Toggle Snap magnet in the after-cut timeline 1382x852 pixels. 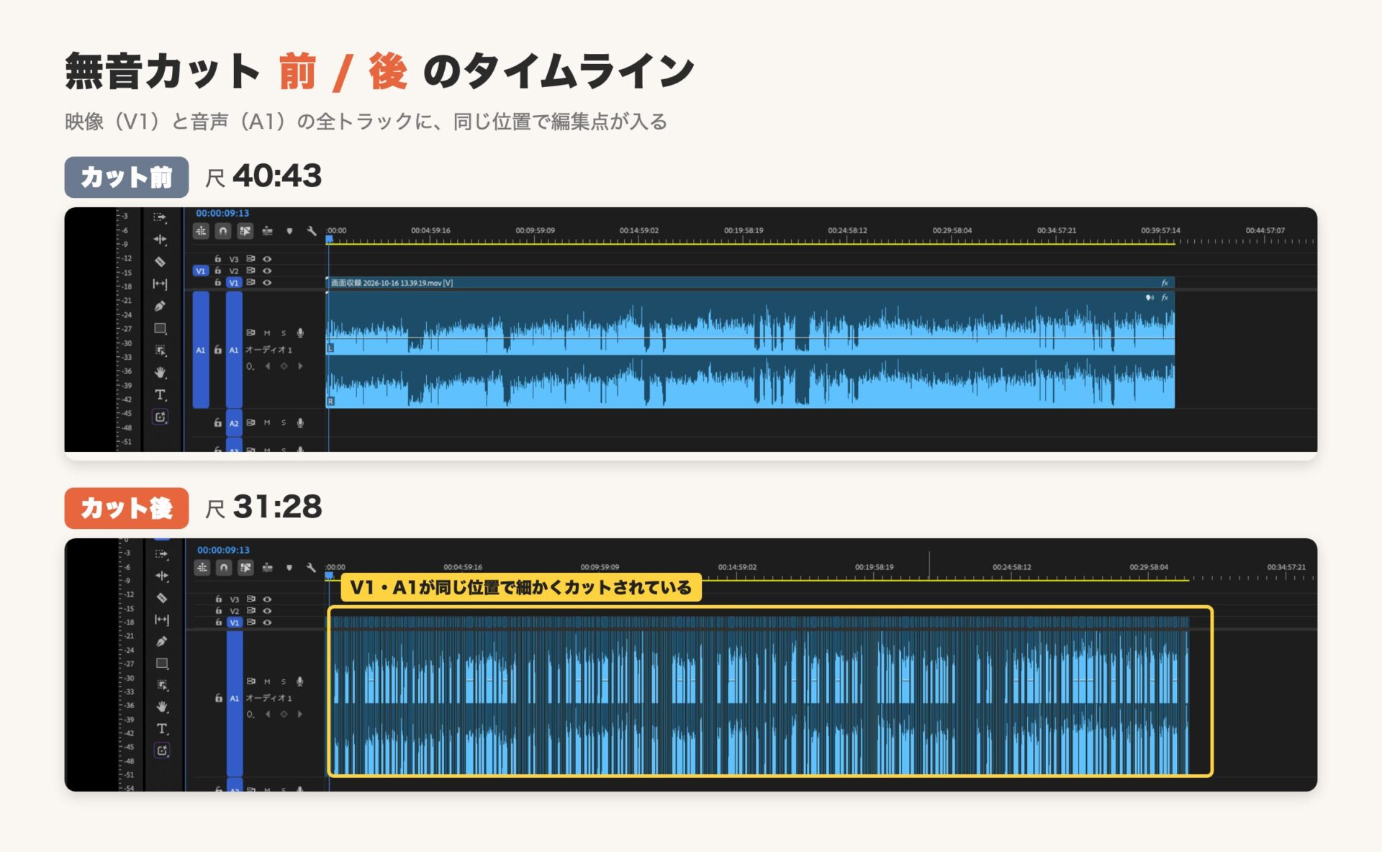coord(224,568)
